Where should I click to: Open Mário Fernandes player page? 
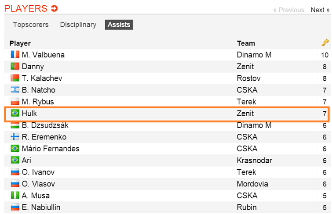pyautogui.click(x=51, y=149)
